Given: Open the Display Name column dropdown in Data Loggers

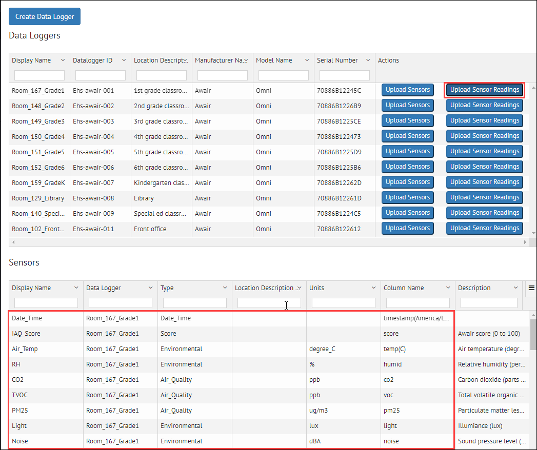Looking at the screenshot, I should [64, 60].
